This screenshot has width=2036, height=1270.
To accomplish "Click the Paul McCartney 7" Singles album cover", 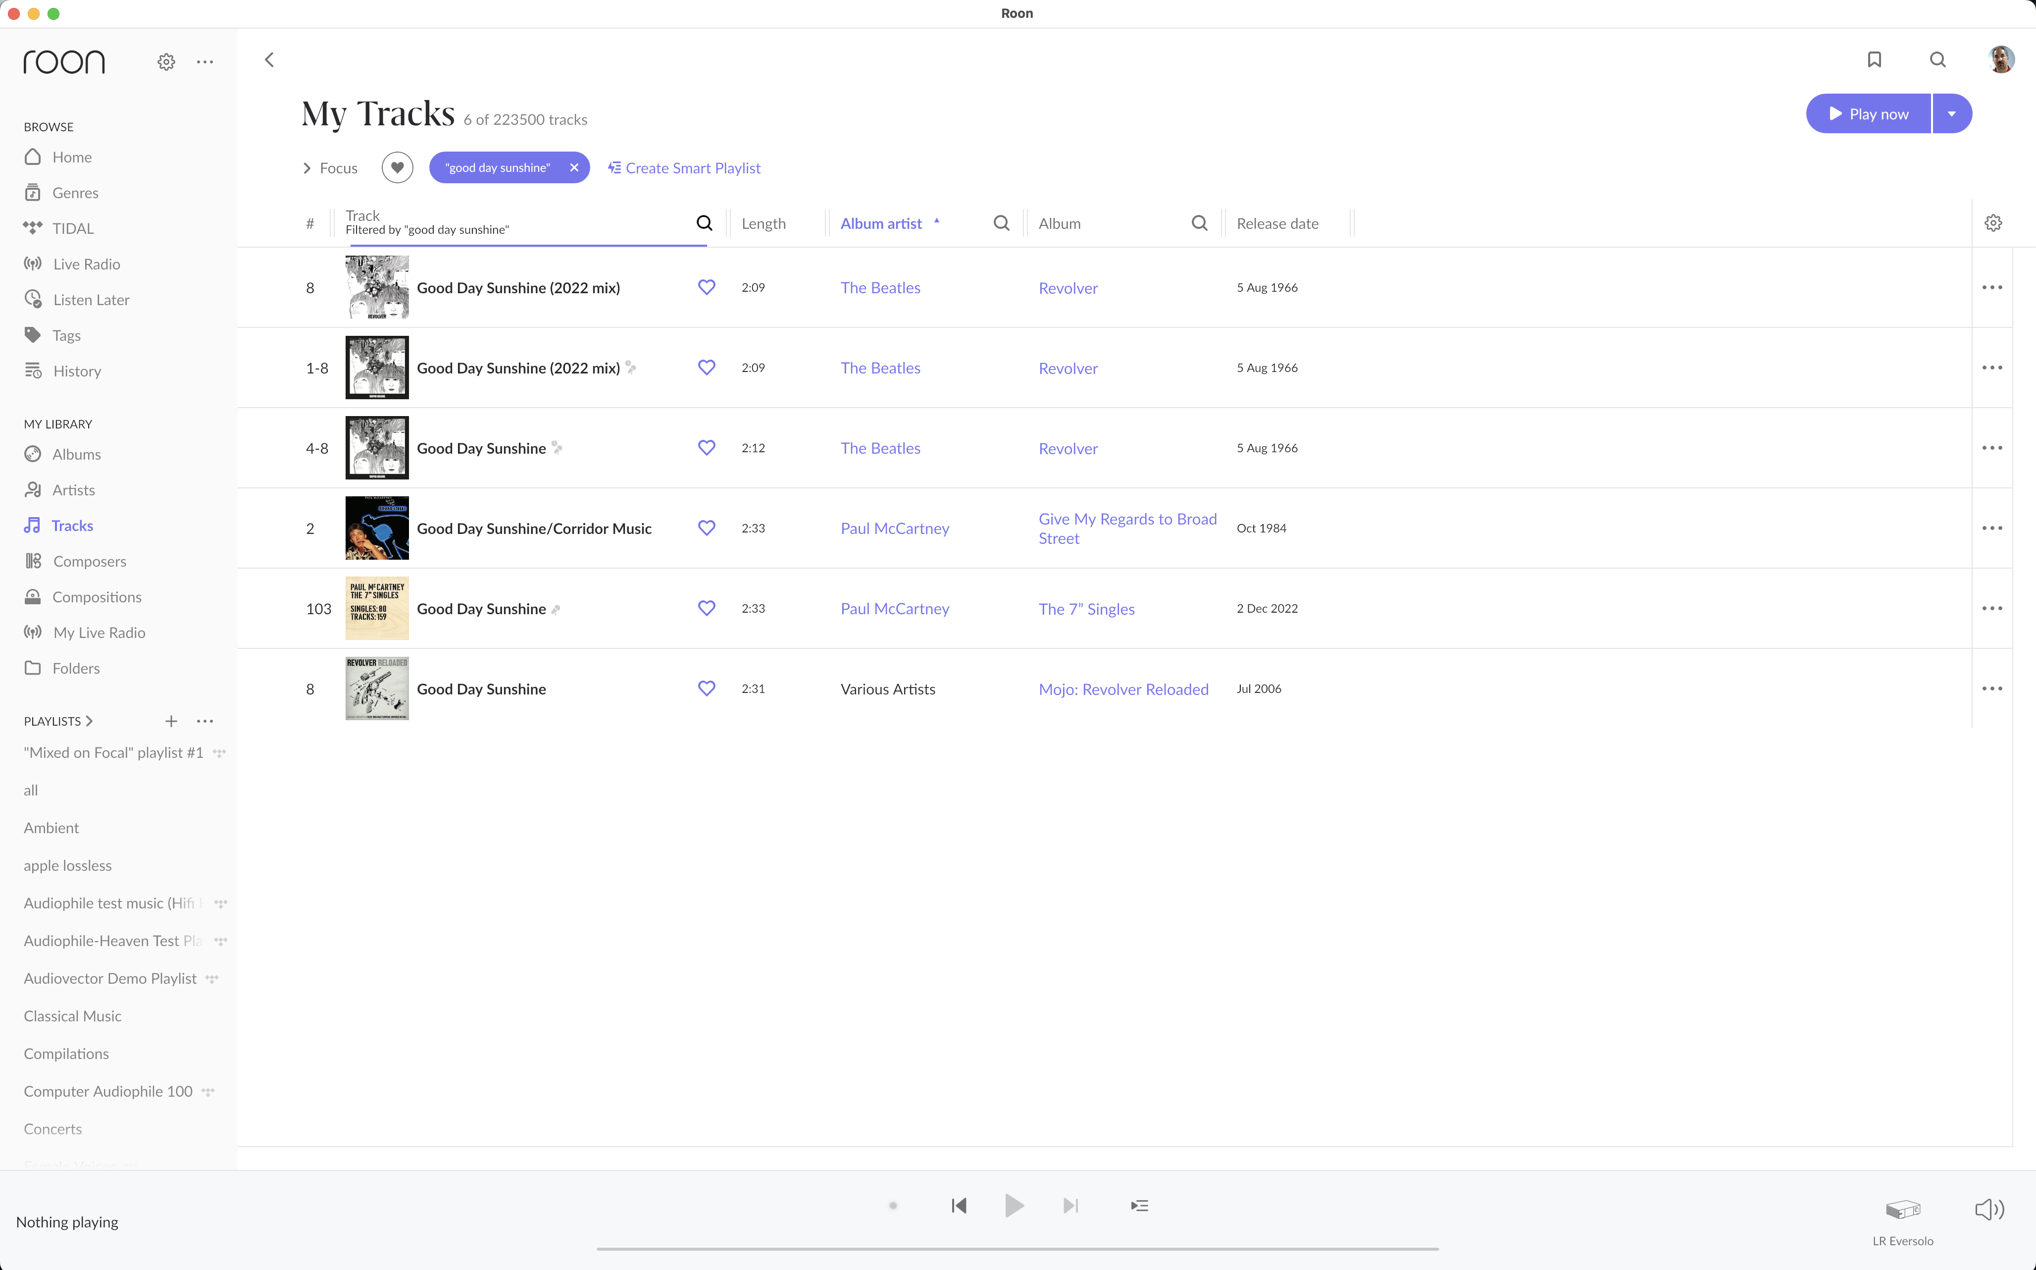I will pos(377,608).
